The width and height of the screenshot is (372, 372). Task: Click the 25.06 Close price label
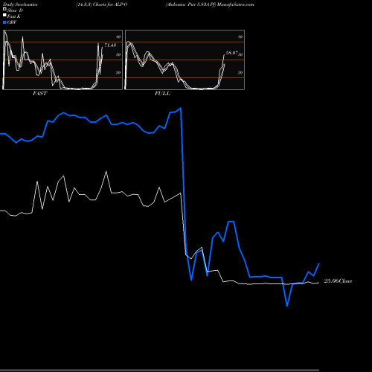point(338,281)
